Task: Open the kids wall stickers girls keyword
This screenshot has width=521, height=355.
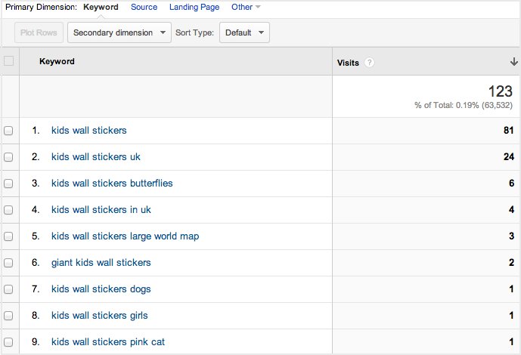Action: click(x=99, y=316)
